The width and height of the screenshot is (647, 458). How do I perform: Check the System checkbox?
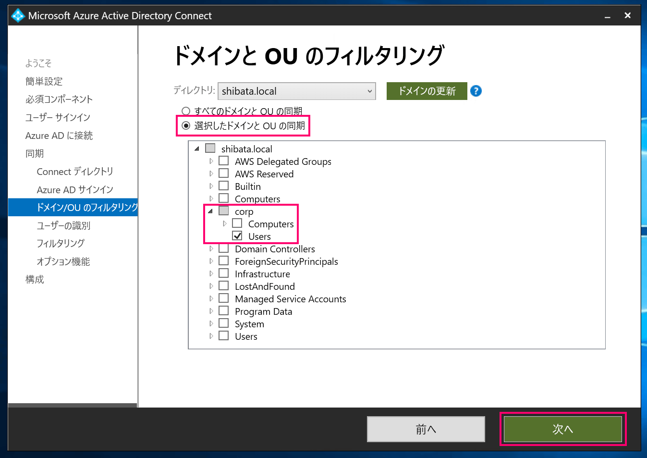coord(223,323)
